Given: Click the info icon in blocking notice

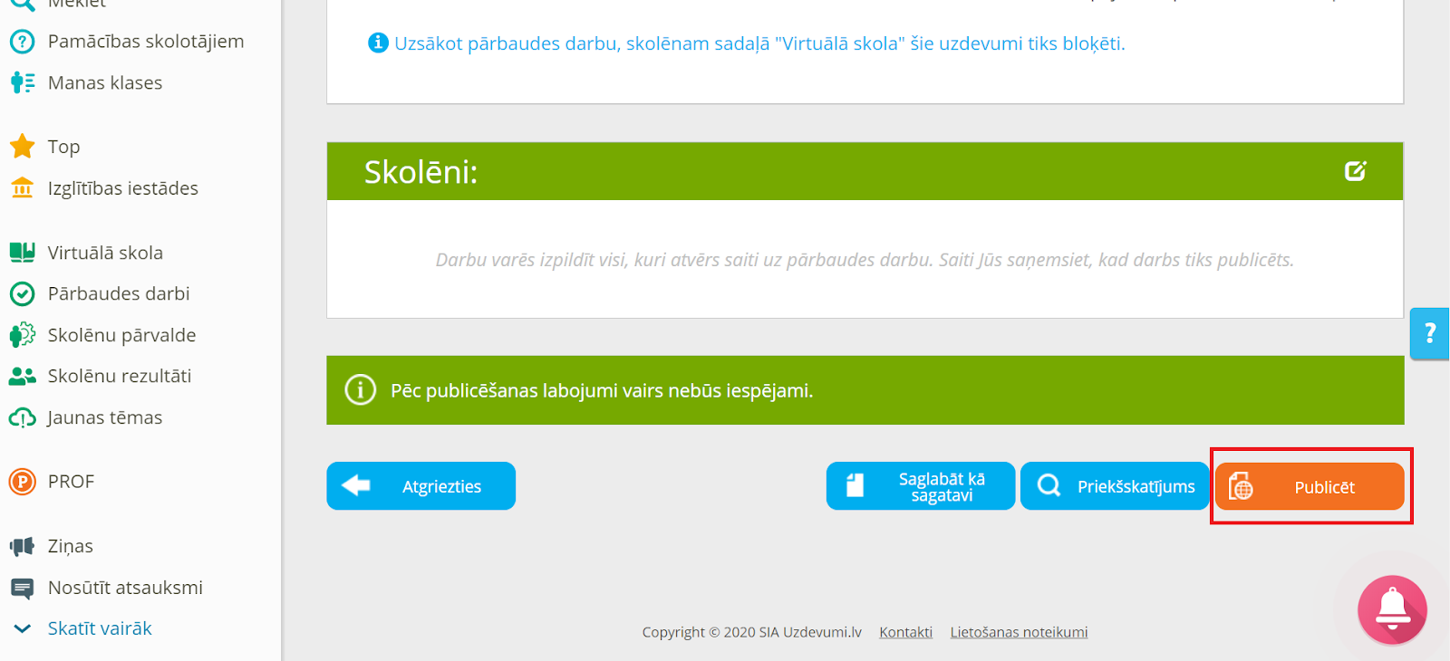Looking at the screenshot, I should [378, 43].
